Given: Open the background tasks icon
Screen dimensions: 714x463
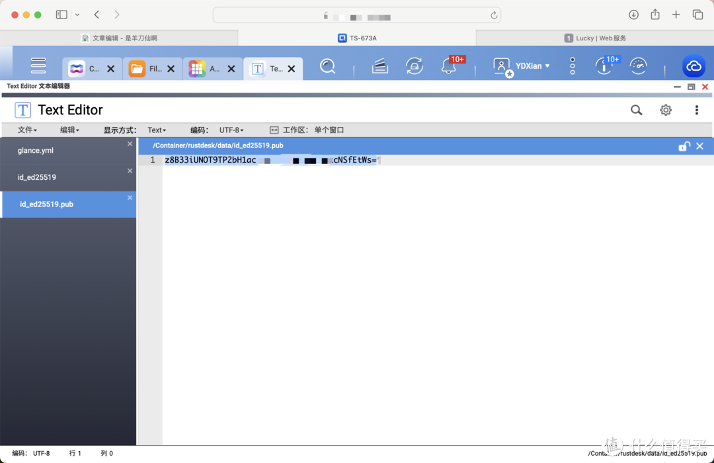Looking at the screenshot, I should 379,67.
